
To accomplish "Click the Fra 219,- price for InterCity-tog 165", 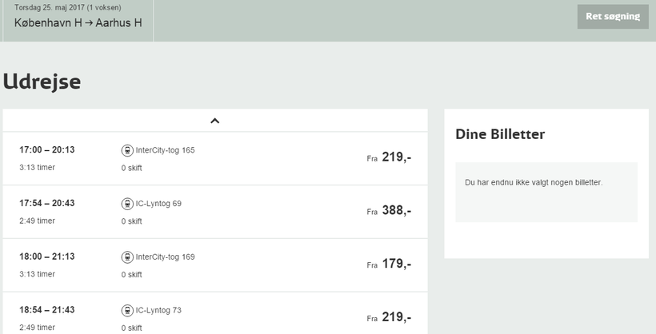I will (x=390, y=157).
